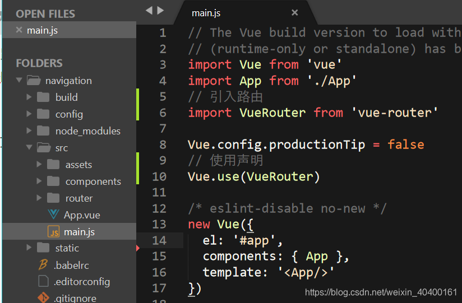Screen dimensions: 462x303
Task: Click the FOLDERS heading
Action: [x=39, y=63]
